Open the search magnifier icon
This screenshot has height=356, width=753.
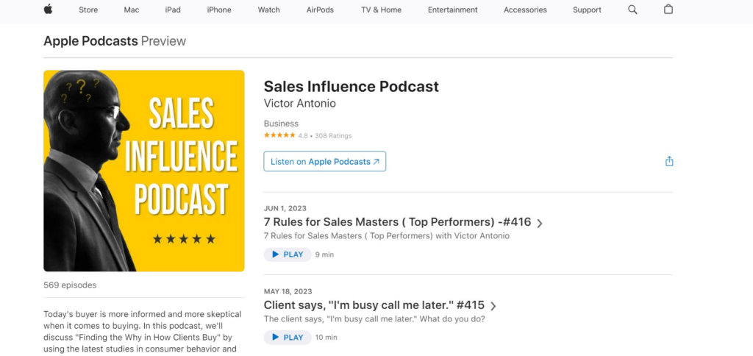(632, 10)
